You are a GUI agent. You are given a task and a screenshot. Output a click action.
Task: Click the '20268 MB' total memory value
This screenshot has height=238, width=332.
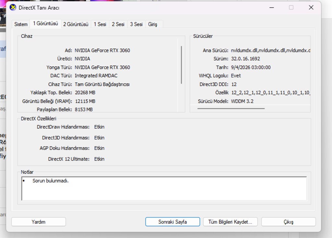click(85, 92)
